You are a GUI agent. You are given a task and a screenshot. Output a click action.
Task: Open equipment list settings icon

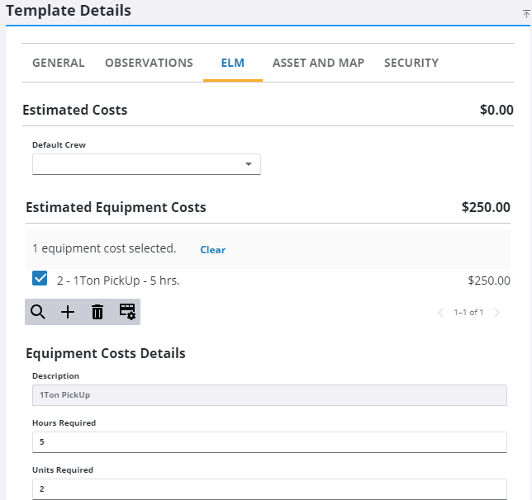point(127,312)
